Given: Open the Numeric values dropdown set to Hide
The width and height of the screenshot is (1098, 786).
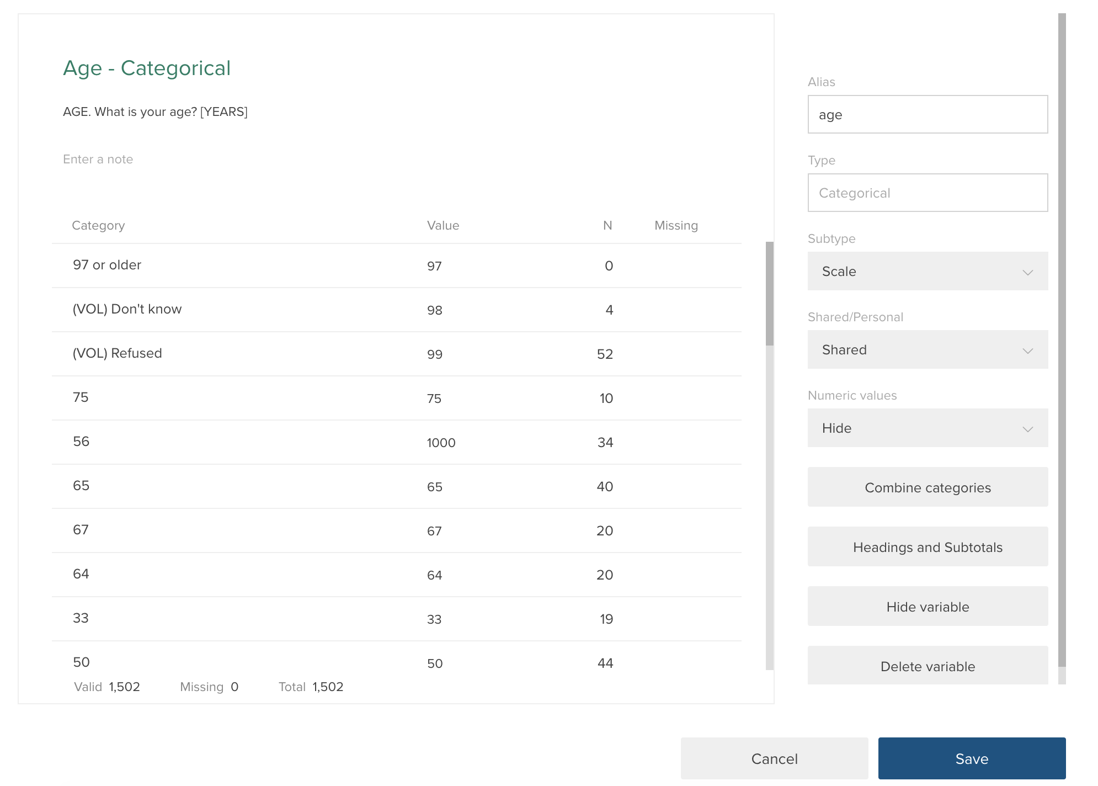Looking at the screenshot, I should point(927,428).
